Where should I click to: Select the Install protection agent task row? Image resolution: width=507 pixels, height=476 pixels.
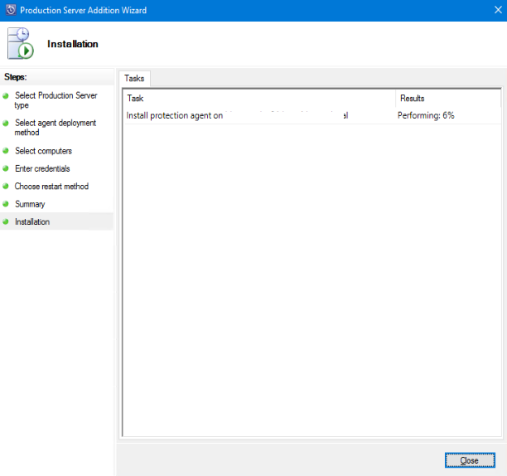click(x=237, y=115)
